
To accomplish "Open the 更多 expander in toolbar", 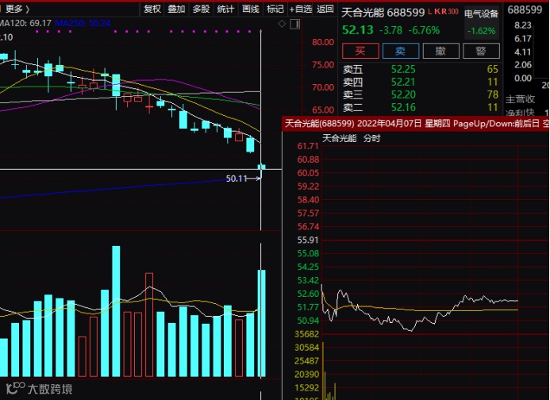I will [17, 9].
